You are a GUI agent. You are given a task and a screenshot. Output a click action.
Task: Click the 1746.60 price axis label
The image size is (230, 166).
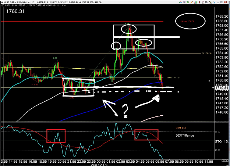pos(222,112)
